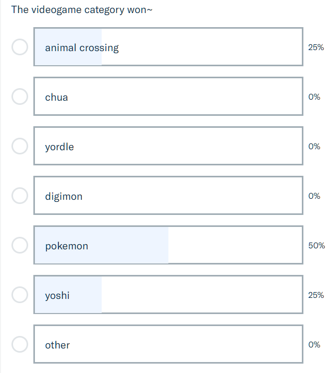Select the digimon radio button

coord(19,196)
